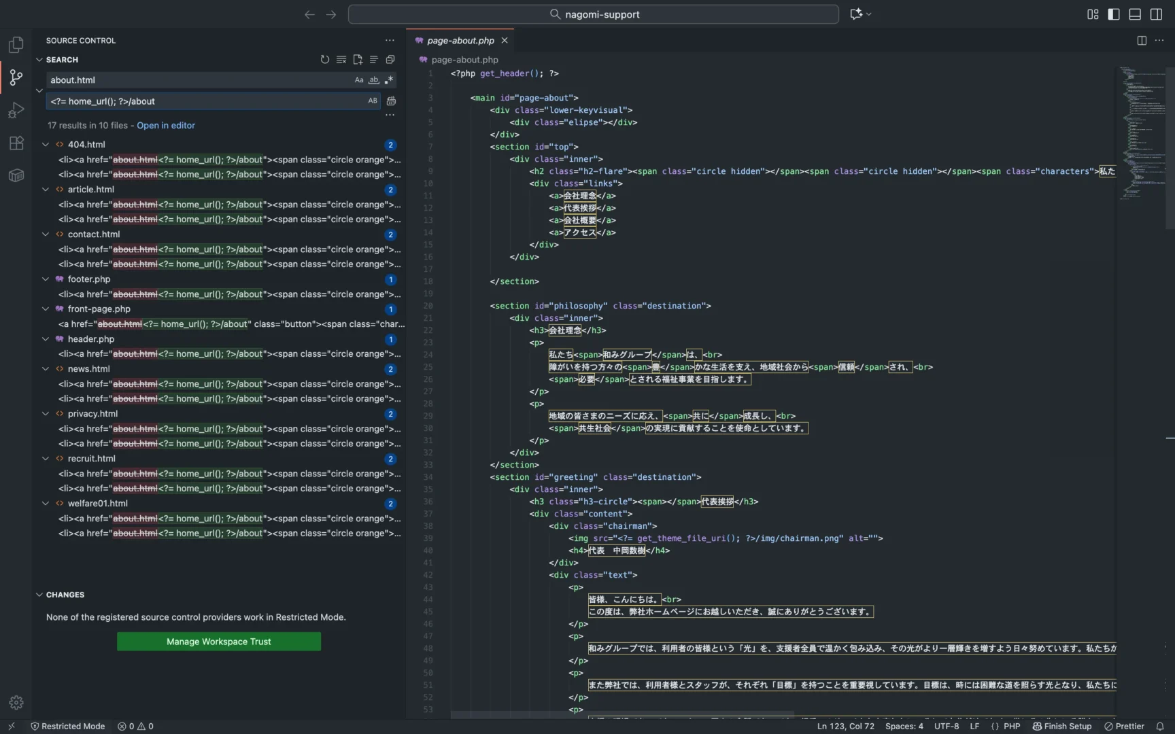Viewport: 1175px width, 734px height.
Task: Collapse the 404.html results group
Action: tap(46, 145)
